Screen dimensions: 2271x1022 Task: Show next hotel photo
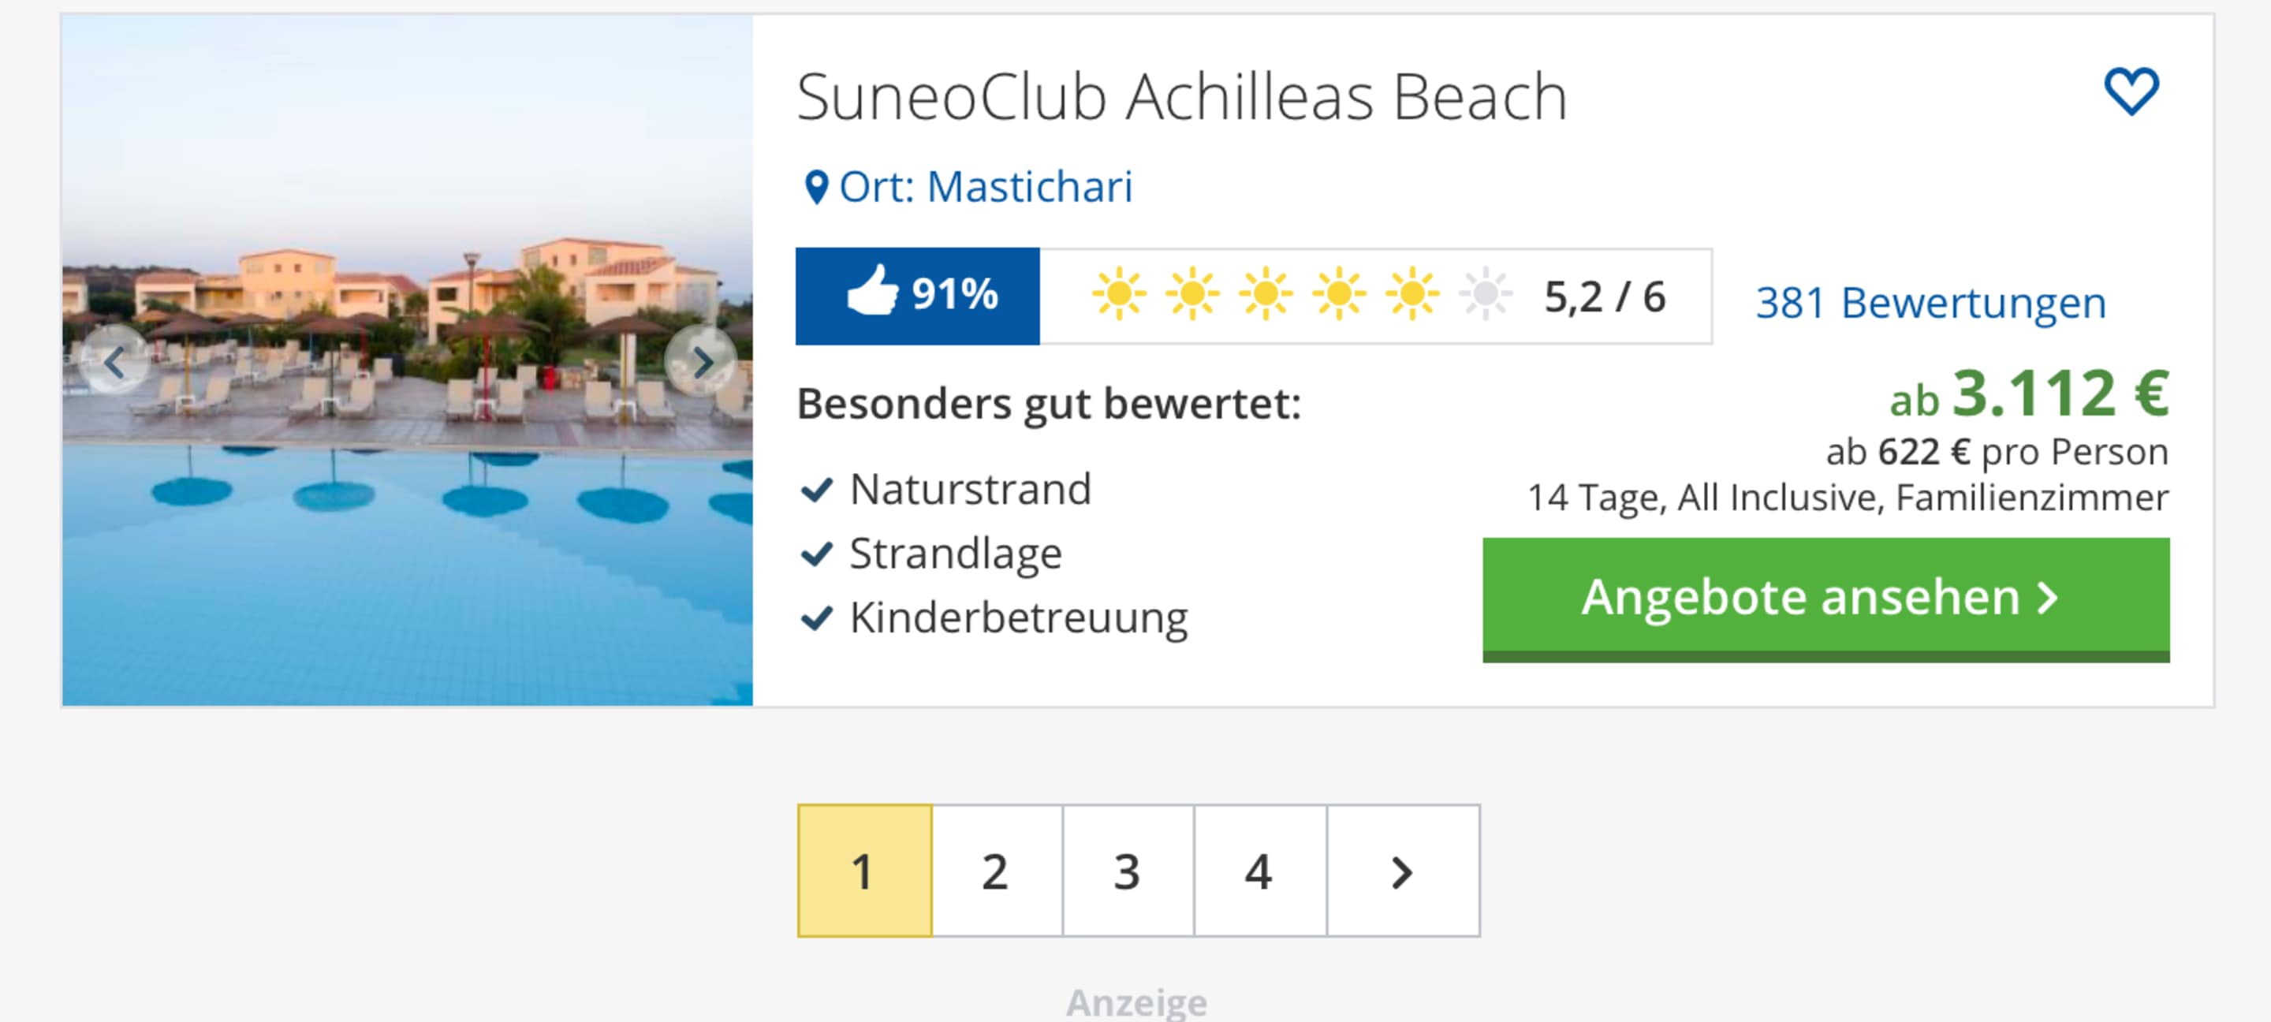point(702,361)
